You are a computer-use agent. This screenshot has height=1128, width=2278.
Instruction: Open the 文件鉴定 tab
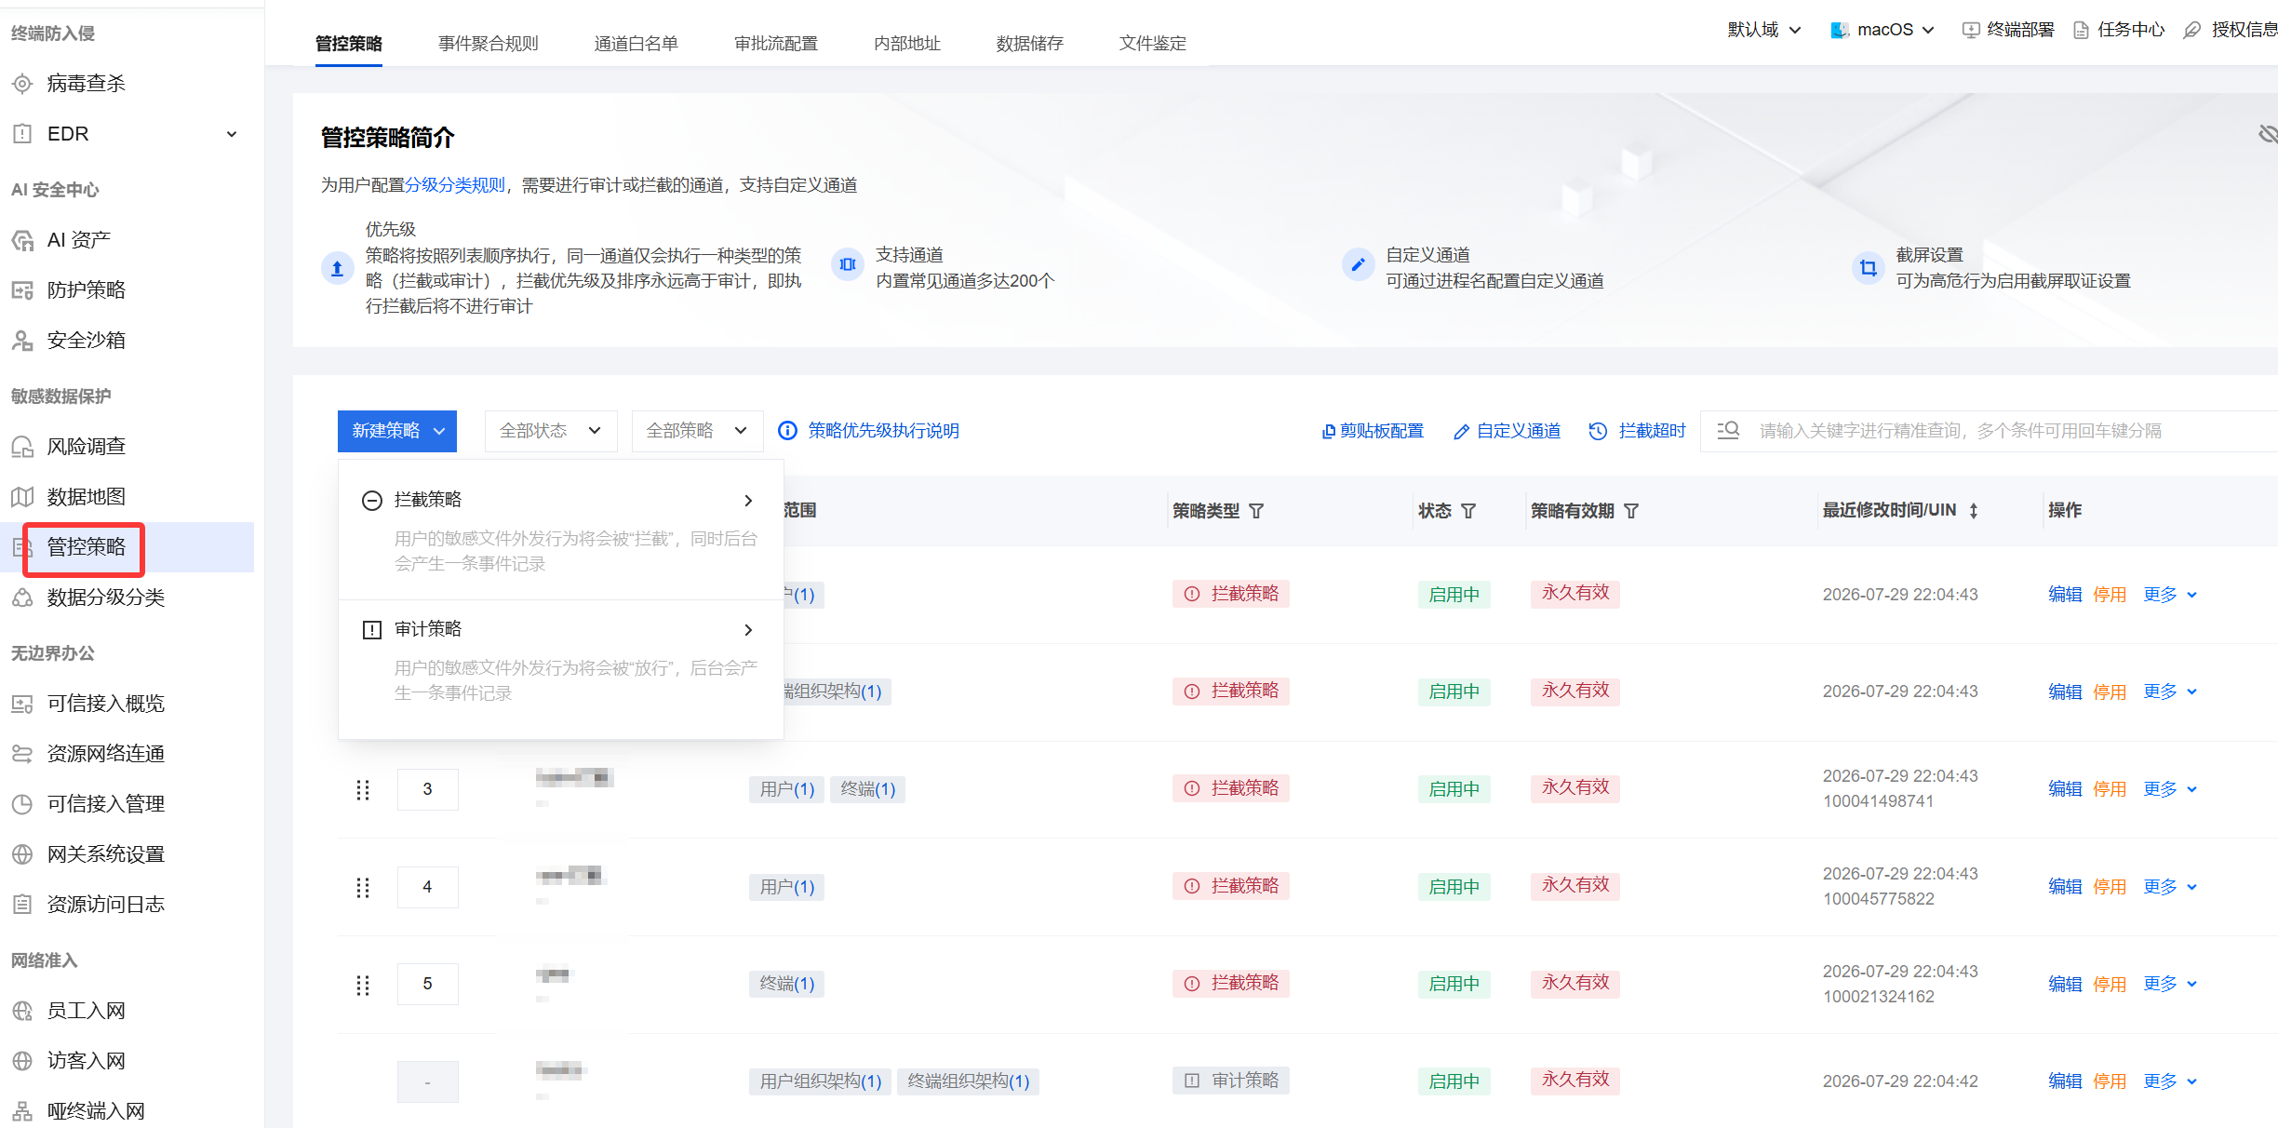coord(1153,44)
